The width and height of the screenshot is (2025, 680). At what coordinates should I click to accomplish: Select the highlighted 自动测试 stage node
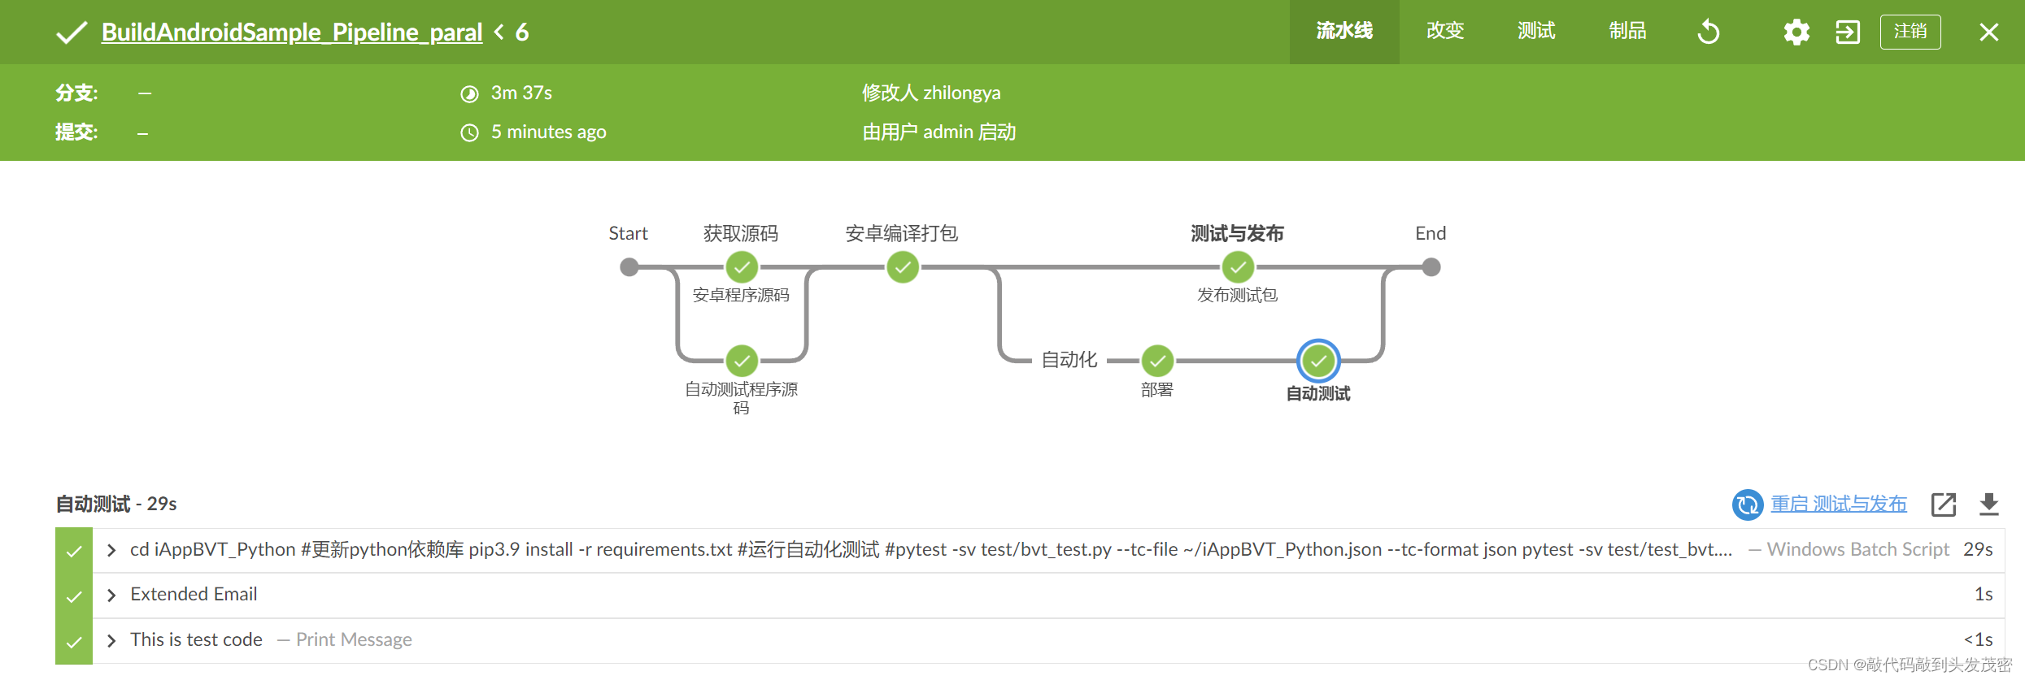1318,361
